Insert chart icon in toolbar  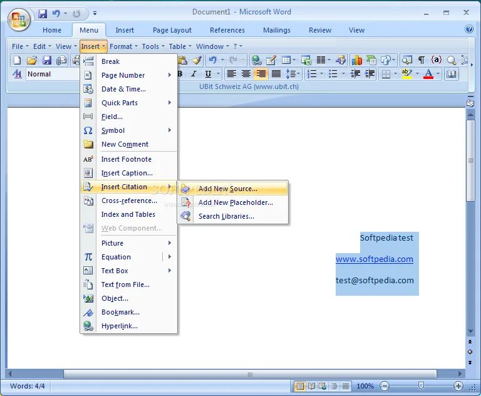(x=357, y=60)
